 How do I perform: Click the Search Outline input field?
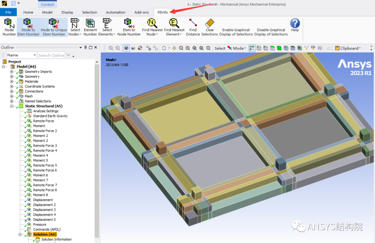(x=51, y=55)
